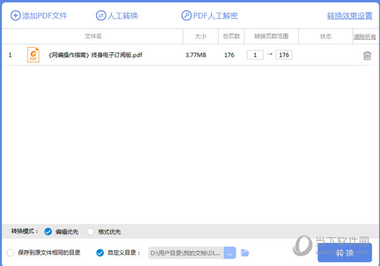Click the total pages value 176

point(229,55)
